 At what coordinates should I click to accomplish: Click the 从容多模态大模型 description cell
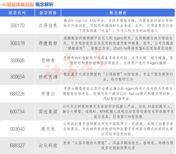click(x=118, y=145)
